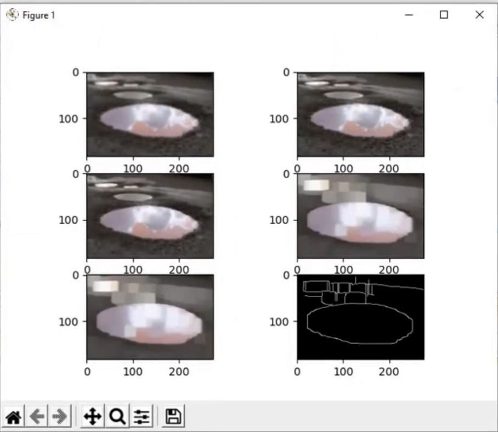
Task: Minimize the Figure 1 window
Action: click(409, 15)
